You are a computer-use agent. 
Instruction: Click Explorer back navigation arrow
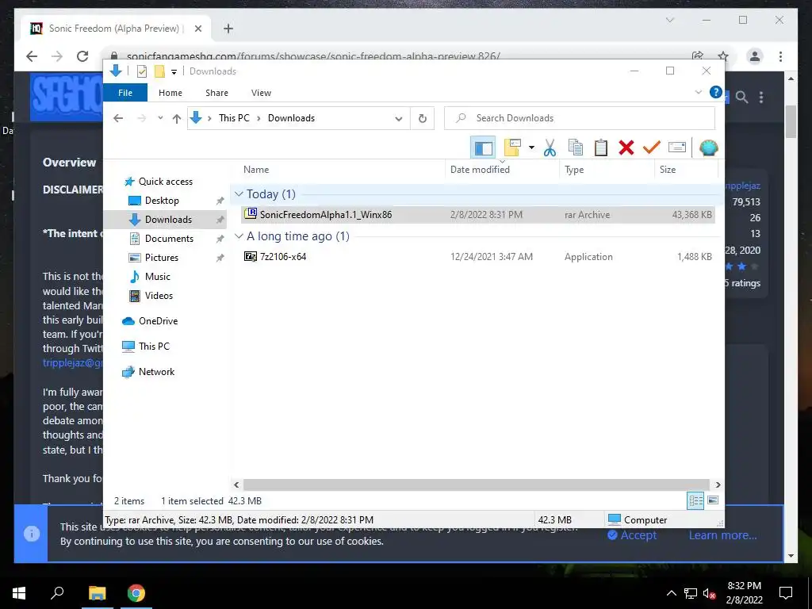118,119
